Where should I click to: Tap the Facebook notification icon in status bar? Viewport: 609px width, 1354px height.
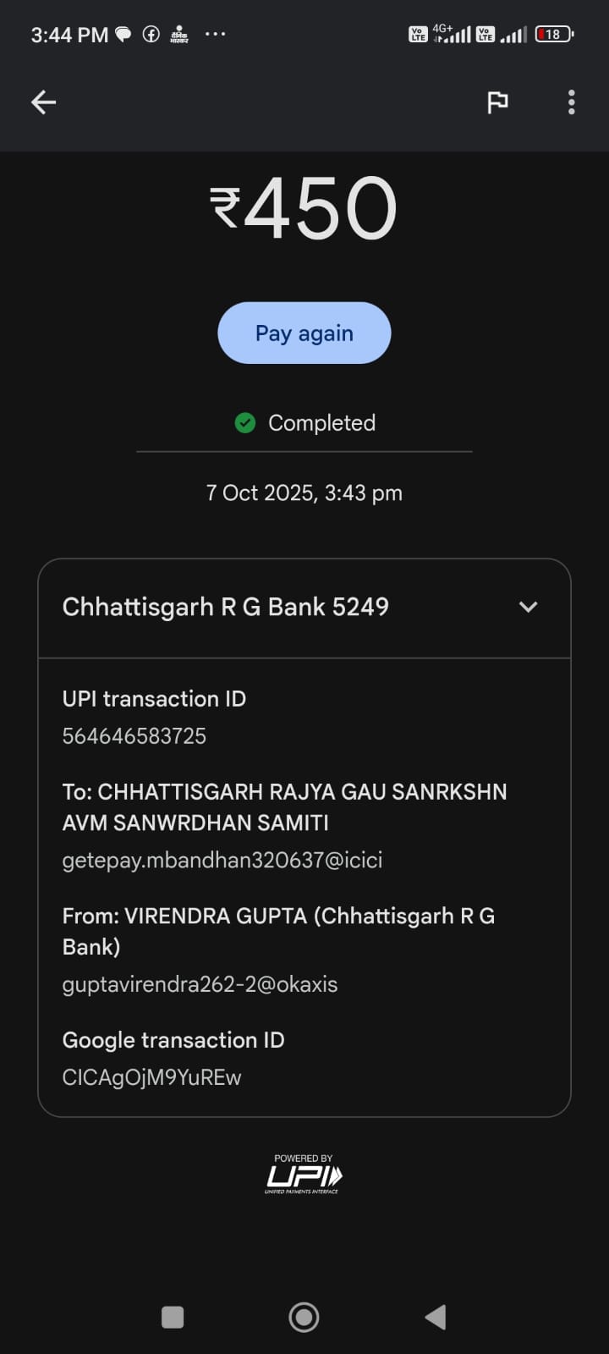click(x=151, y=35)
